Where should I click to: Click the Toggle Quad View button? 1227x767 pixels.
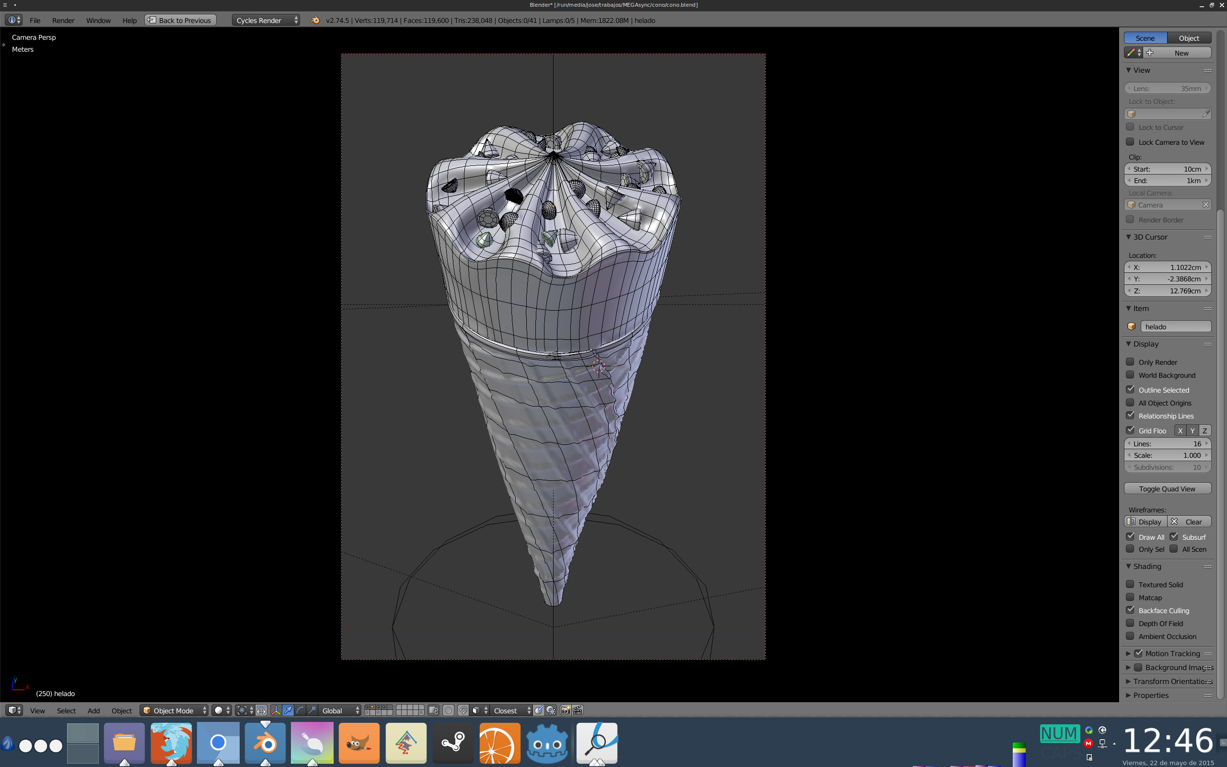(1167, 488)
